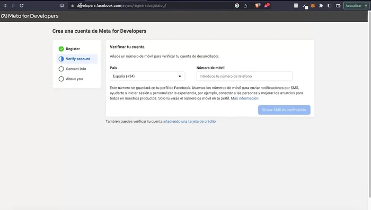The width and height of the screenshot is (371, 210).
Task: Click the green Register checkmark icon
Action: tap(61, 49)
